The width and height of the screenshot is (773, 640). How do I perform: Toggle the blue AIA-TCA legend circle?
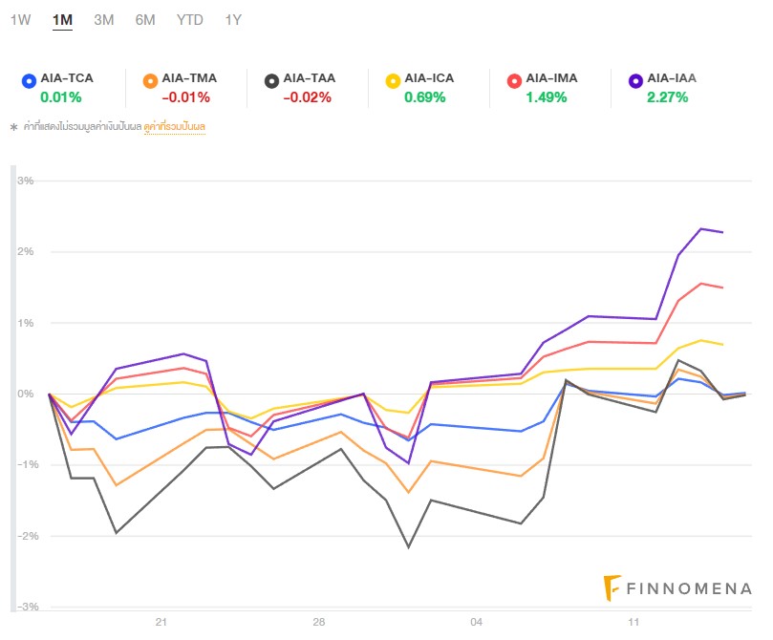(x=29, y=80)
